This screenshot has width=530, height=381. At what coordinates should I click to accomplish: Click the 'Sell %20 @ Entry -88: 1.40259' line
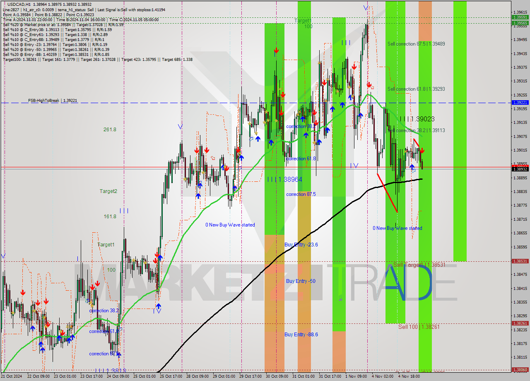[56, 54]
